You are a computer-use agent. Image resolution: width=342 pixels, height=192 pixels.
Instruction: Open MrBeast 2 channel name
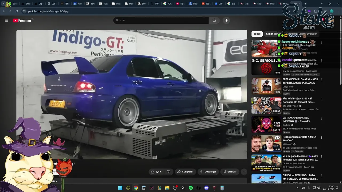(287, 144)
